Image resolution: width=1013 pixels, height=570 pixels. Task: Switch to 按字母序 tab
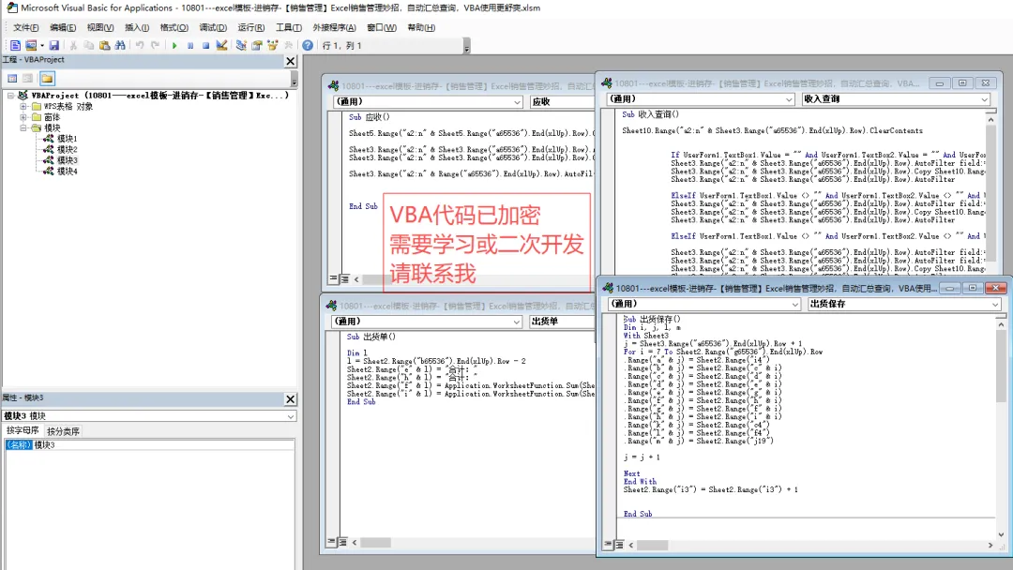23,430
